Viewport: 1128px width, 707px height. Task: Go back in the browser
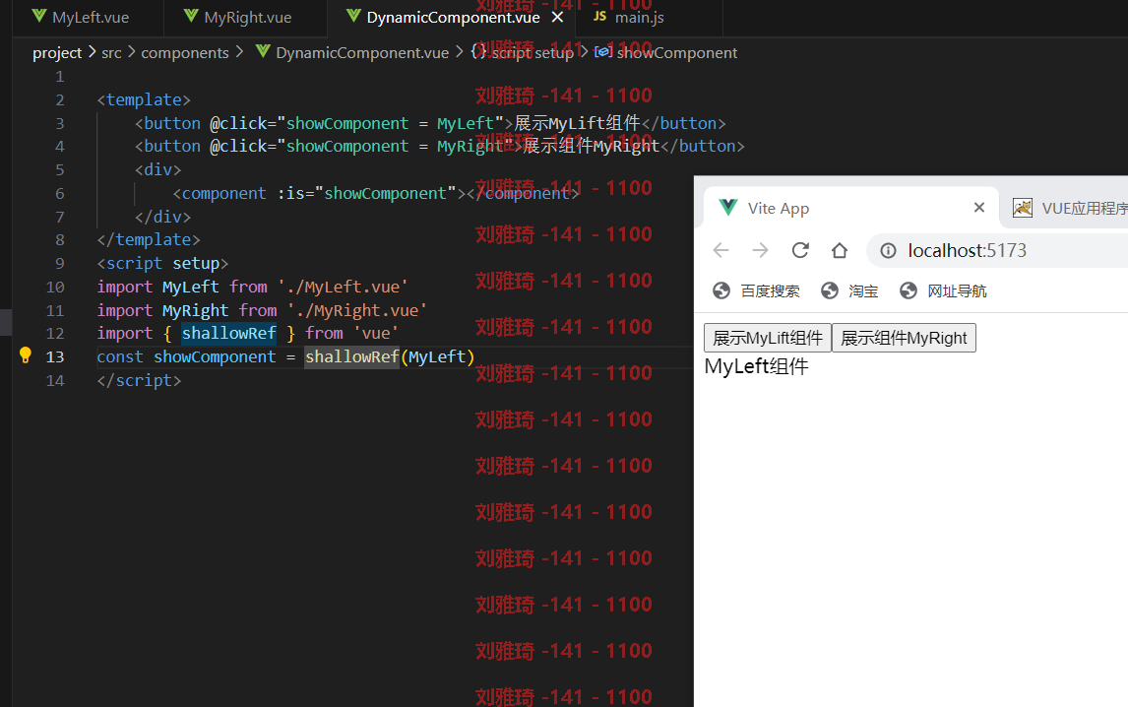[721, 250]
